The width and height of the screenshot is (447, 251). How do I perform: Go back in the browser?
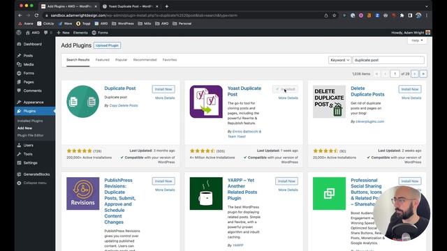coord(20,15)
